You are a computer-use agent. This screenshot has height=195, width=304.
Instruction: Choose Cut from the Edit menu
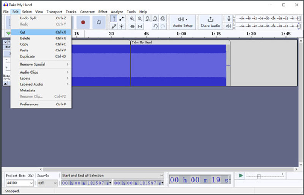[41, 32]
